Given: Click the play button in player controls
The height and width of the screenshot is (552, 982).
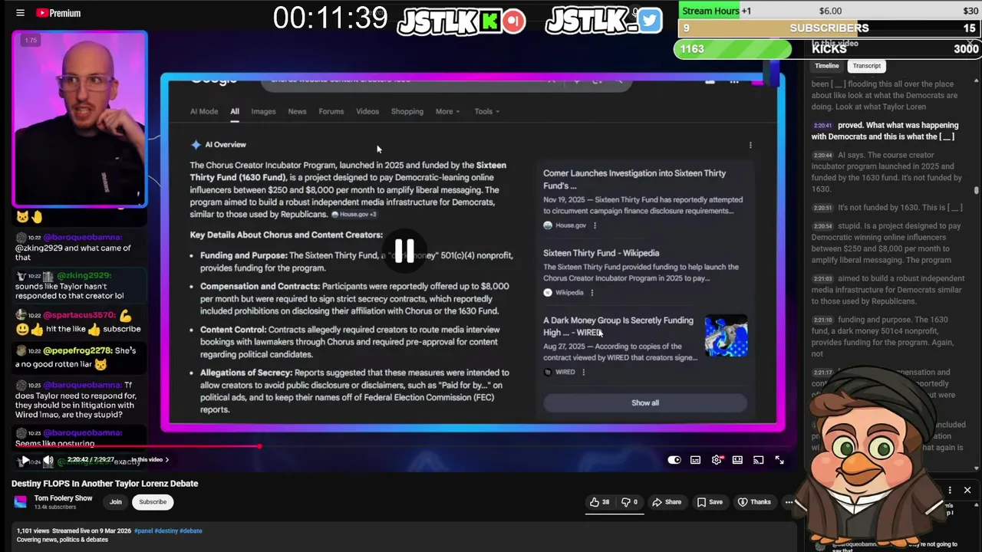Looking at the screenshot, I should 25,460.
